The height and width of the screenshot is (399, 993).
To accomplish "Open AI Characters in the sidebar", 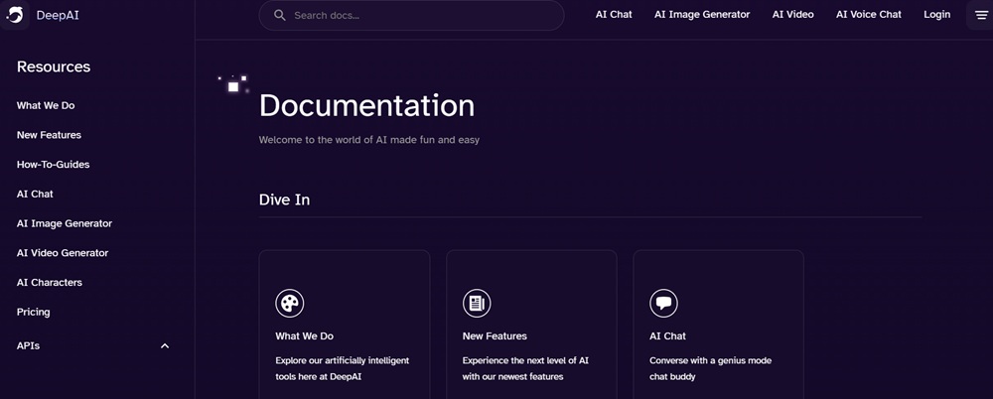I will click(x=50, y=283).
